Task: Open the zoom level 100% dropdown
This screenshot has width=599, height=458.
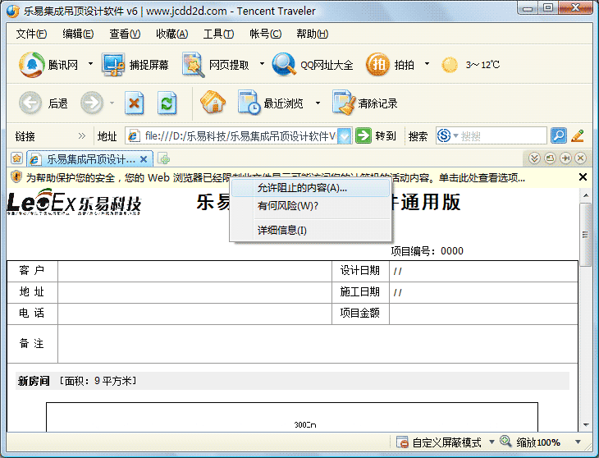Action: (566, 442)
